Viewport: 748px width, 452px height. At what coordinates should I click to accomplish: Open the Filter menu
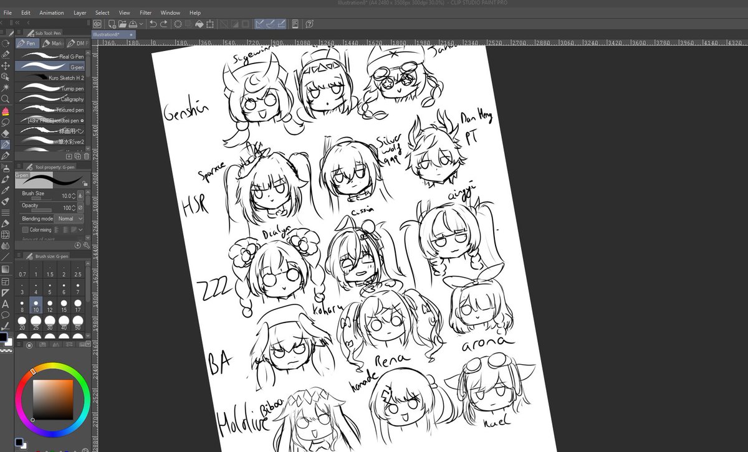pos(145,12)
